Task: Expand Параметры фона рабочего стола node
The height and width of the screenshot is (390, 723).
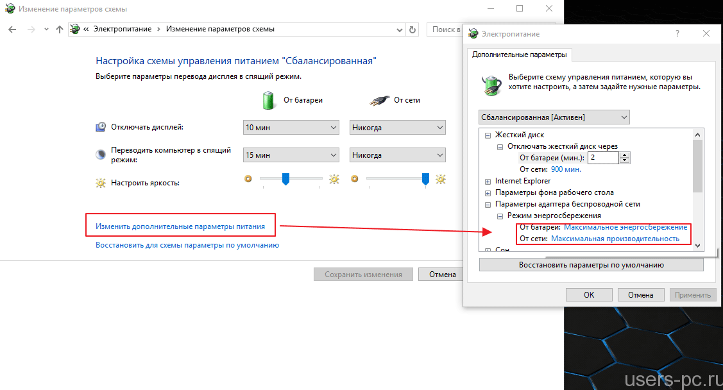Action: tap(488, 192)
